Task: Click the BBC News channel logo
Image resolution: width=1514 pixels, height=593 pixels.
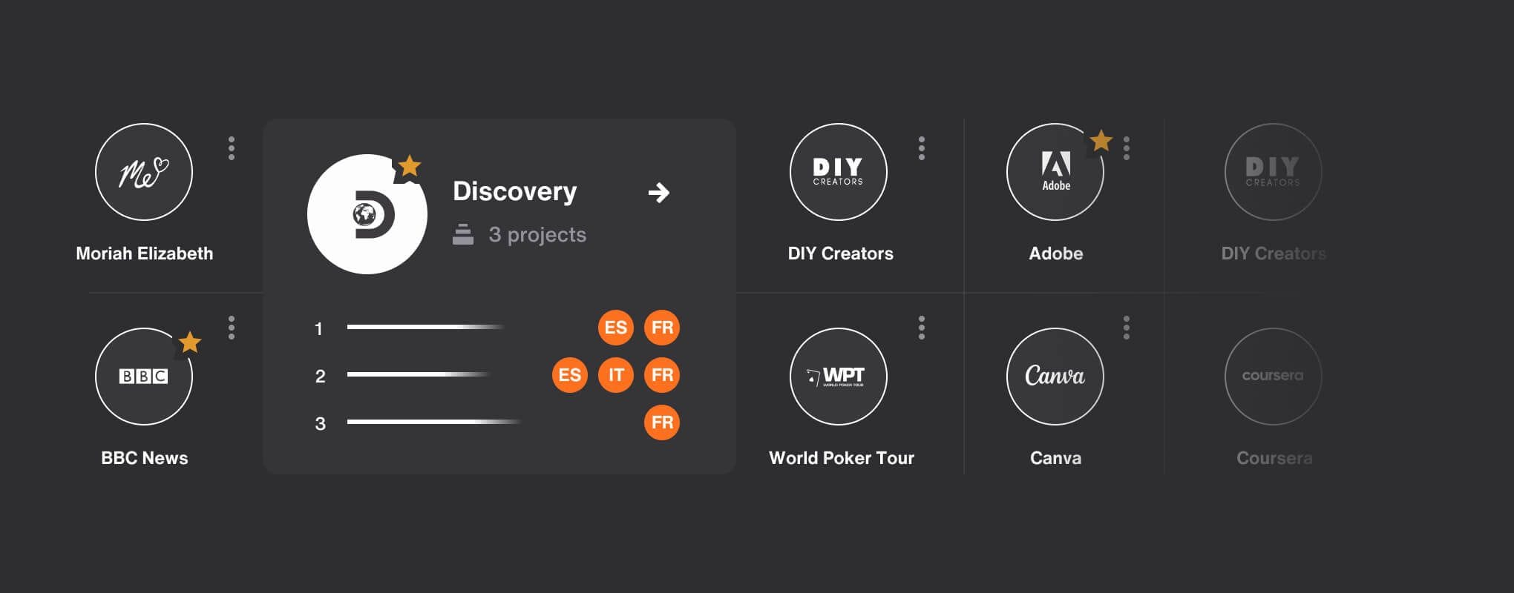Action: 144,377
